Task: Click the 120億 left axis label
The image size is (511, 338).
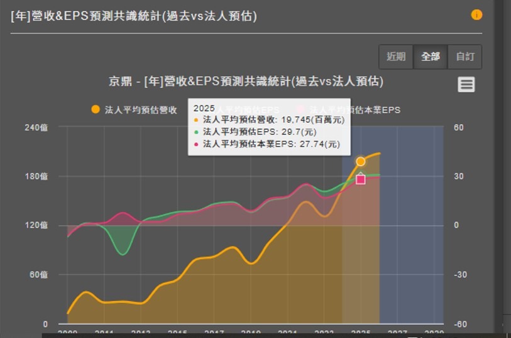Action: click(36, 225)
